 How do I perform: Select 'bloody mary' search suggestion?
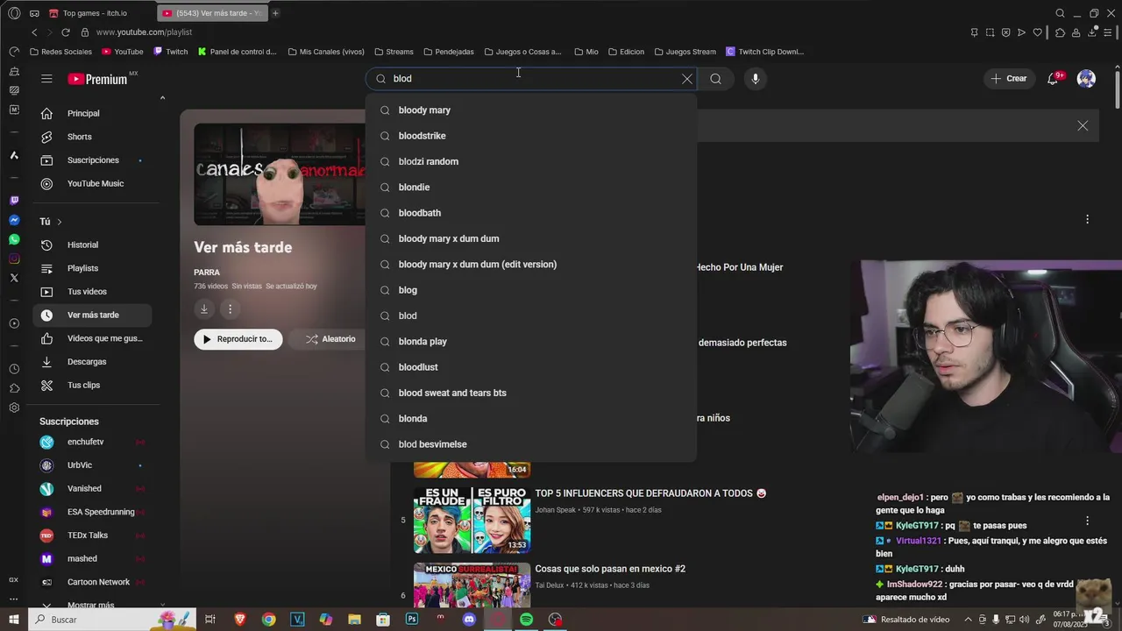pyautogui.click(x=531, y=110)
